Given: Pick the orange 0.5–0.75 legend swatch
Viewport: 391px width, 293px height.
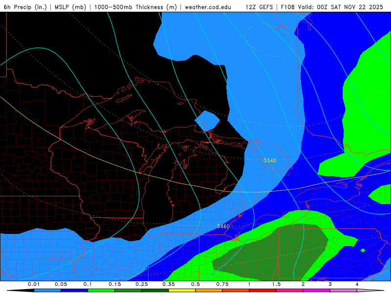Looking at the screenshot, I should [x=209, y=291].
